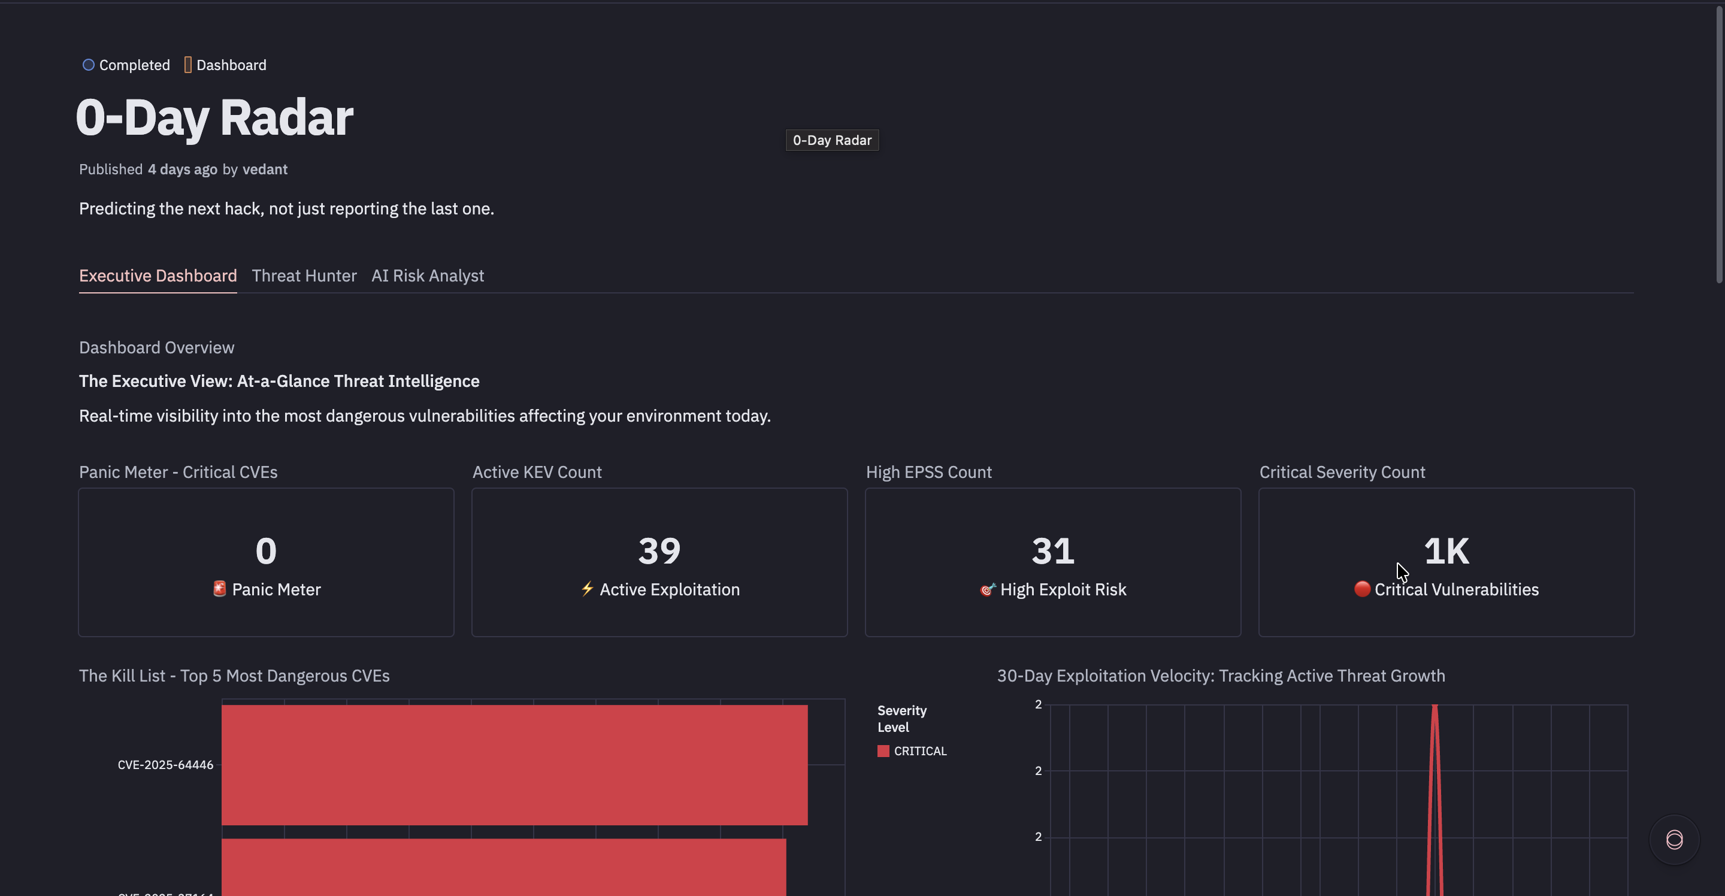The width and height of the screenshot is (1725, 896).
Task: Select the Executive Dashboard tab
Action: (x=158, y=276)
